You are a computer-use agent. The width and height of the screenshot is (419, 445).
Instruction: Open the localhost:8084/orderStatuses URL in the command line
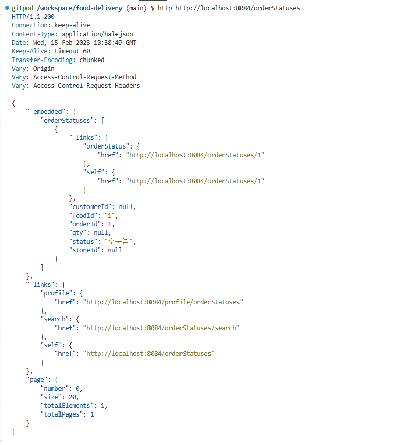pyautogui.click(x=237, y=8)
